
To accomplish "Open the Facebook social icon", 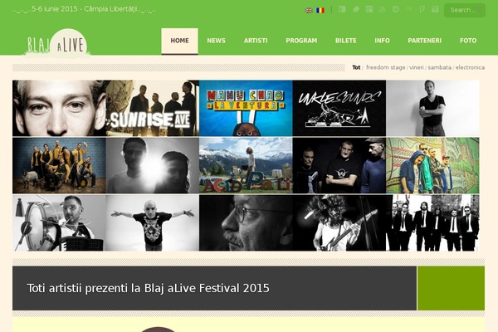I will [342, 9].
